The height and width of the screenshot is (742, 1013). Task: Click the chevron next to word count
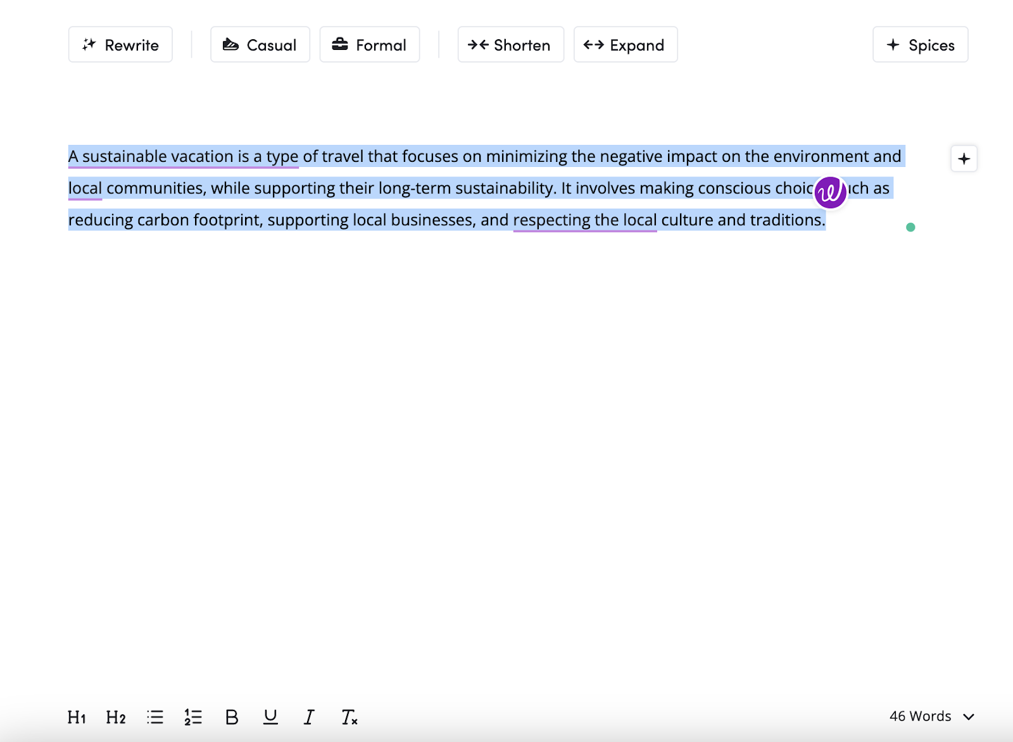[969, 717]
